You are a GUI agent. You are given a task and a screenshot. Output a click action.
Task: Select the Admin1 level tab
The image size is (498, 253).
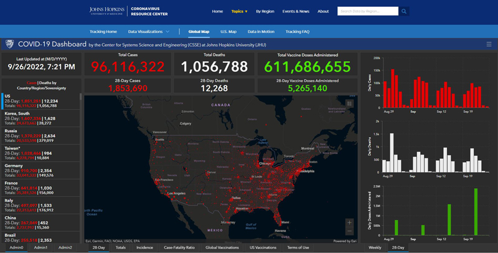coord(41,247)
